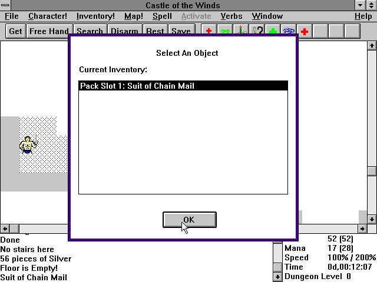This screenshot has width=377, height=282.
Task: Click the Mana value '17 (28)'
Action: [340, 248]
